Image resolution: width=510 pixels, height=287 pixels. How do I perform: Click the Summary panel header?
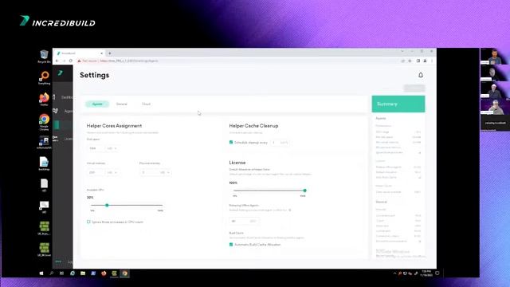(398, 104)
